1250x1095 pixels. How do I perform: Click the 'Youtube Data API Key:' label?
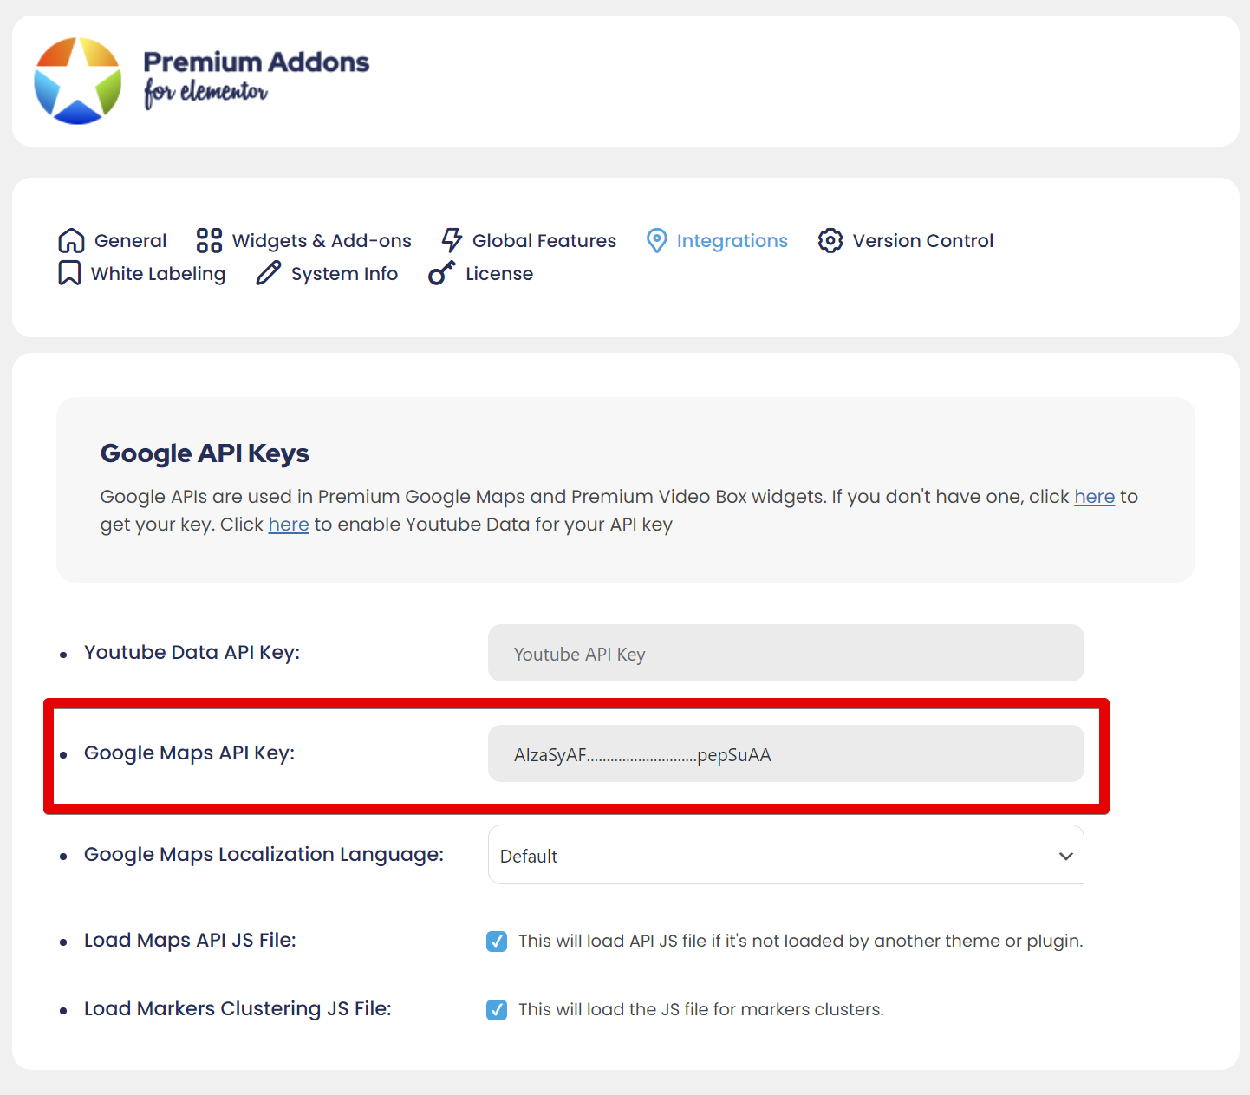click(x=192, y=652)
